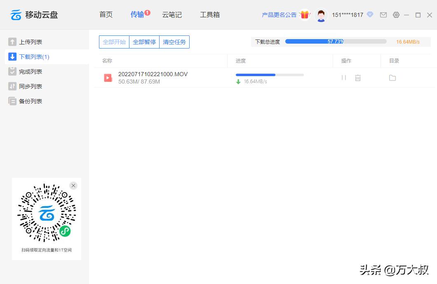Delete the downloading task using trash icon
Screen dimensions: 437x284
click(x=358, y=77)
